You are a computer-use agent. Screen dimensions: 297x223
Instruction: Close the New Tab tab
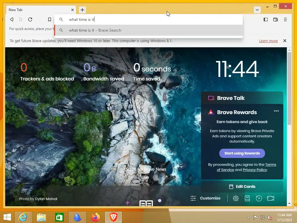coord(72,10)
